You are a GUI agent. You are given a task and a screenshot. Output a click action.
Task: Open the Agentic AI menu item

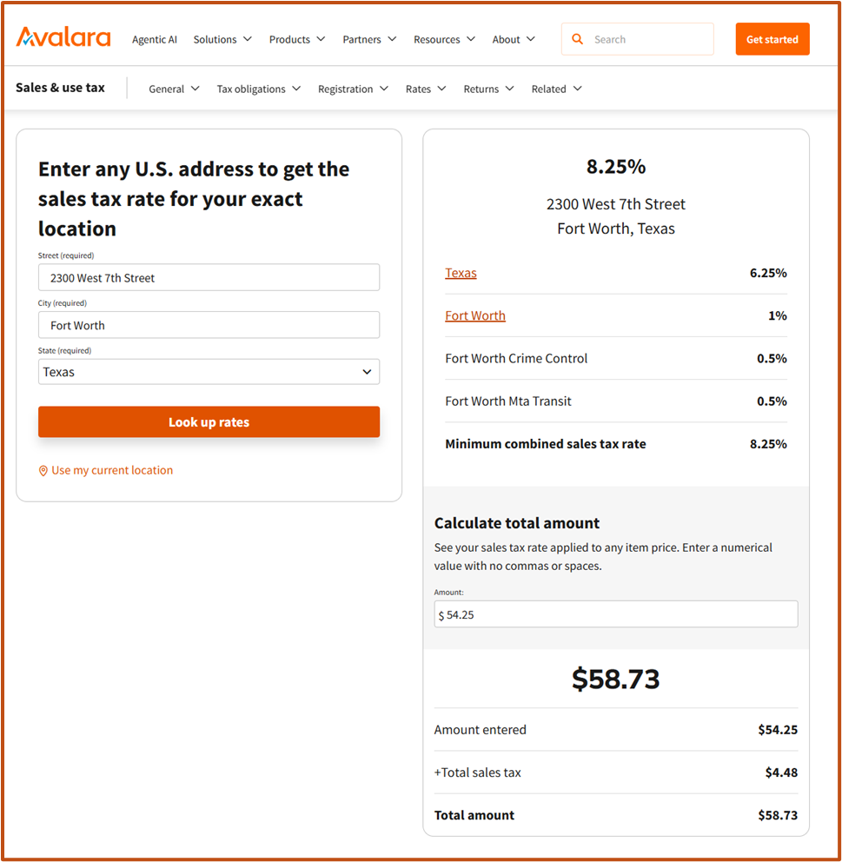click(155, 39)
